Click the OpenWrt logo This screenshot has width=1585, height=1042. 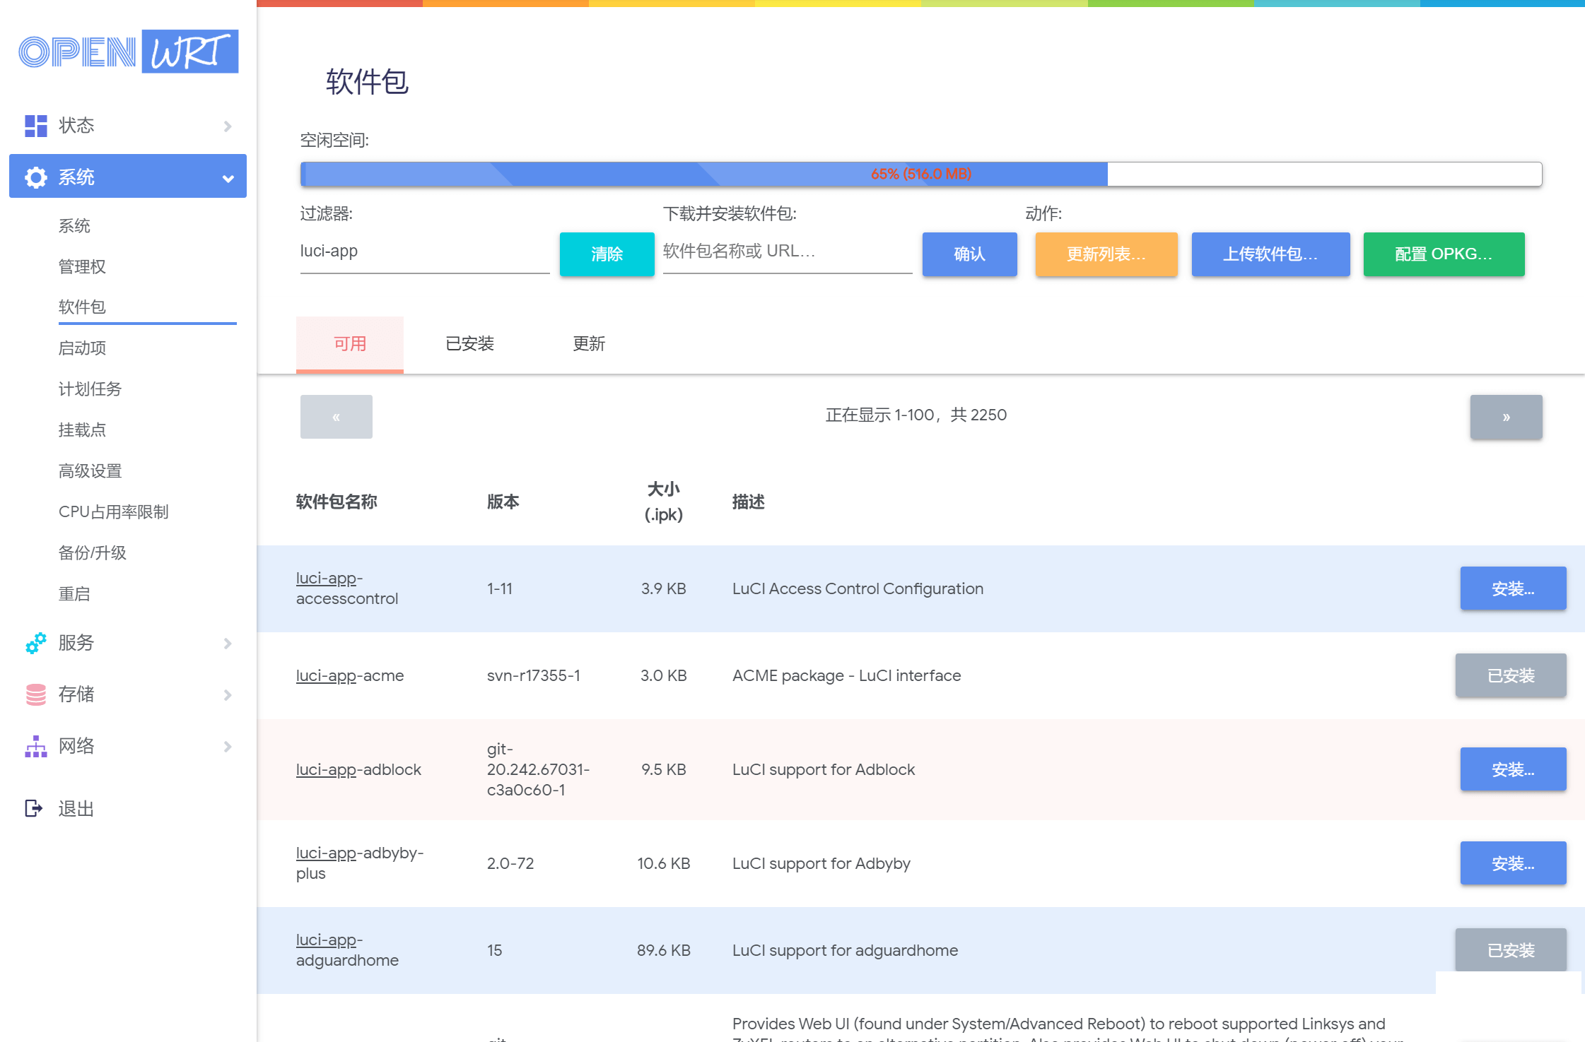128,52
